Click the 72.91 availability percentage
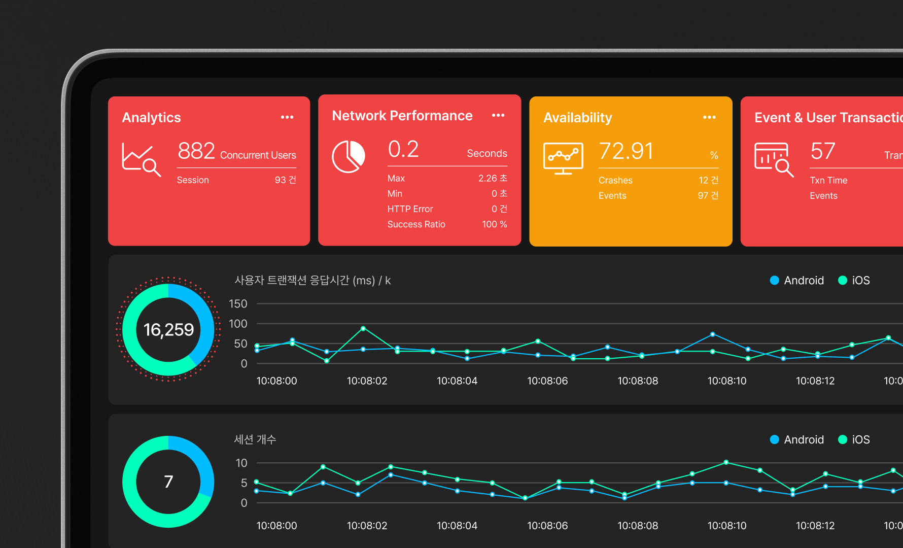This screenshot has height=548, width=903. point(627,151)
